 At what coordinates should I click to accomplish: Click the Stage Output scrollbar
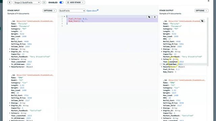(208, 42)
